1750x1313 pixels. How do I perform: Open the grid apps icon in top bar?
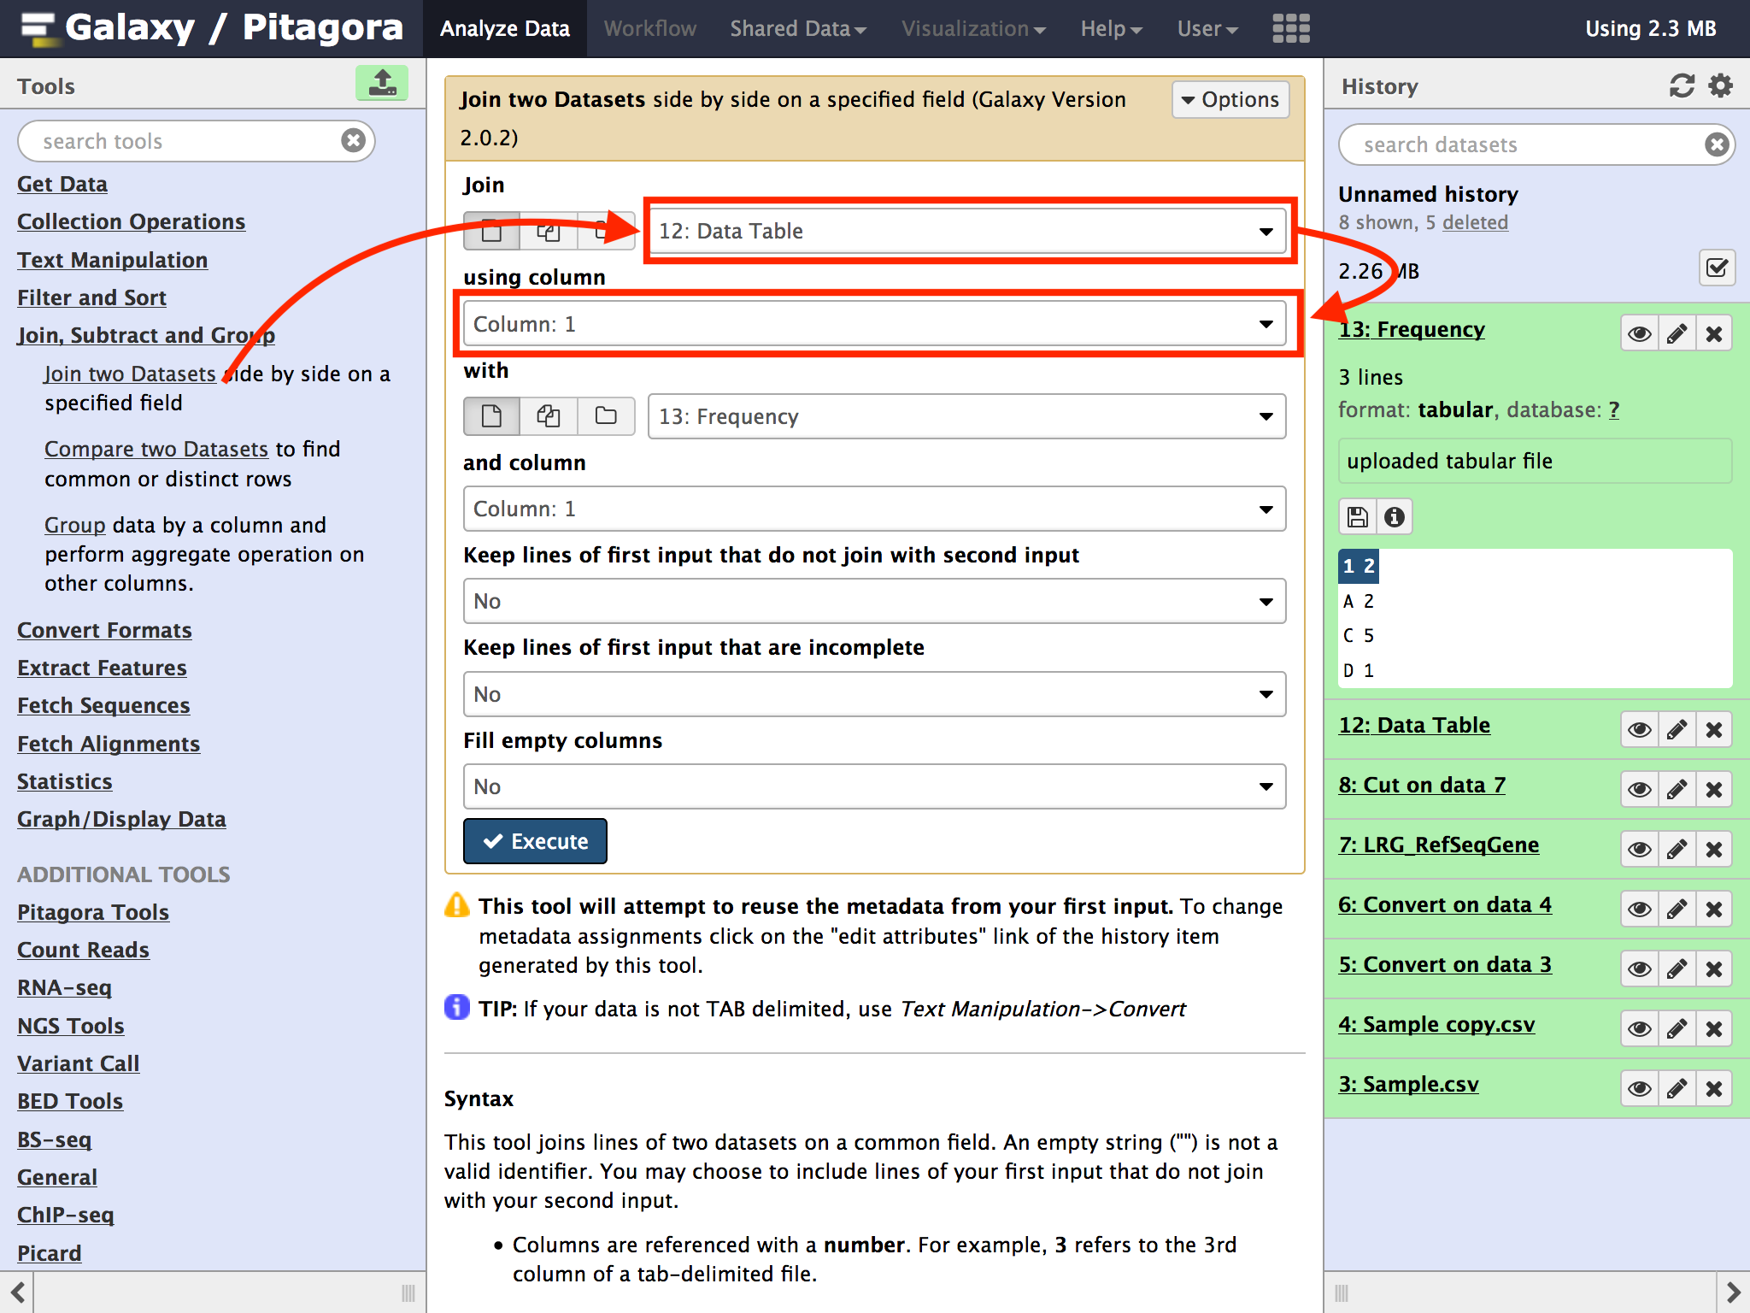tap(1290, 28)
